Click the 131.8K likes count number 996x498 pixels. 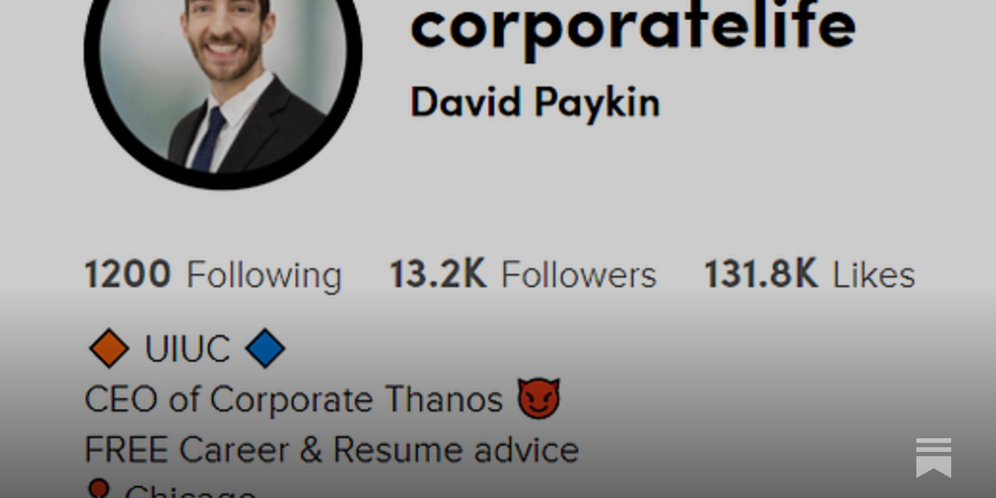761,274
